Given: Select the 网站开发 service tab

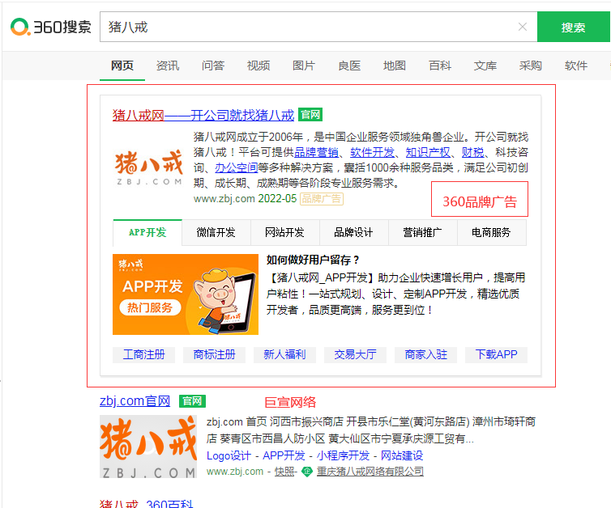Looking at the screenshot, I should [285, 233].
